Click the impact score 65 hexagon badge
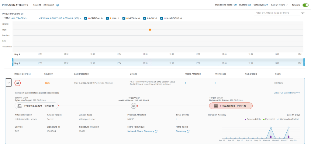 coord(18,83)
